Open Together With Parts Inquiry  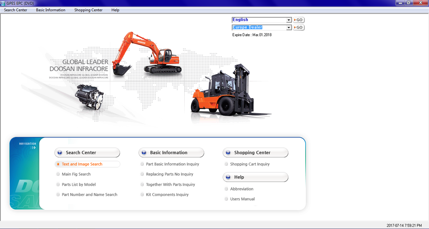point(171,185)
